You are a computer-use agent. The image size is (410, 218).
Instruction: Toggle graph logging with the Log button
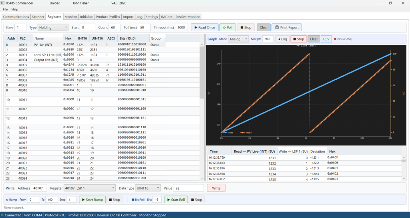point(282,39)
